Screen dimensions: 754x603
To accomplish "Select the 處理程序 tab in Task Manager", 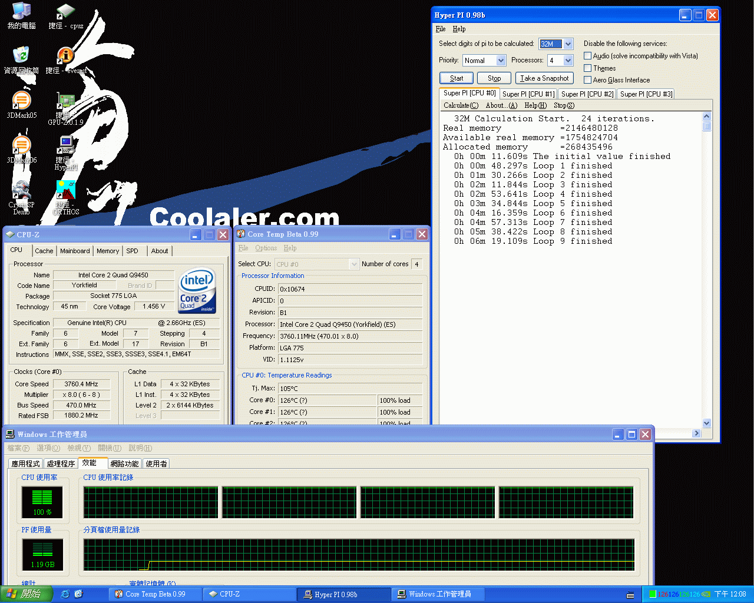I will 61,464.
